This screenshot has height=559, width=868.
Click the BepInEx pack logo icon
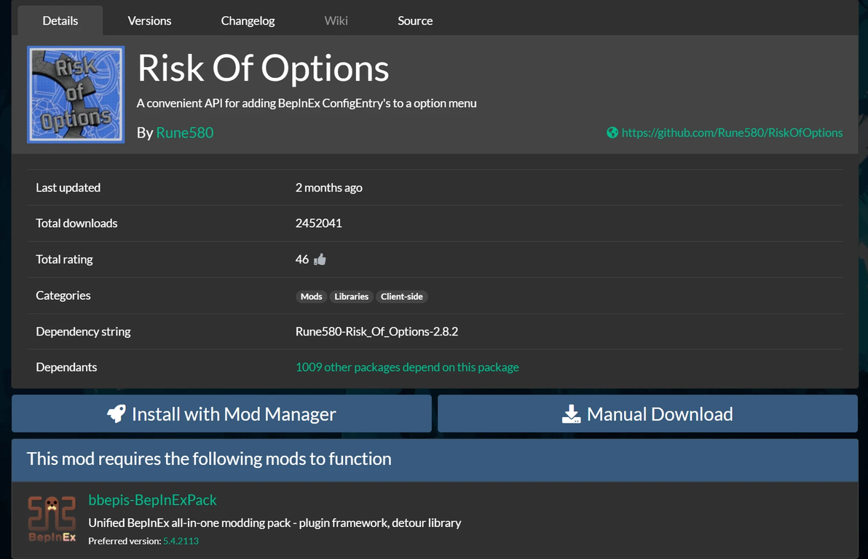coord(52,520)
